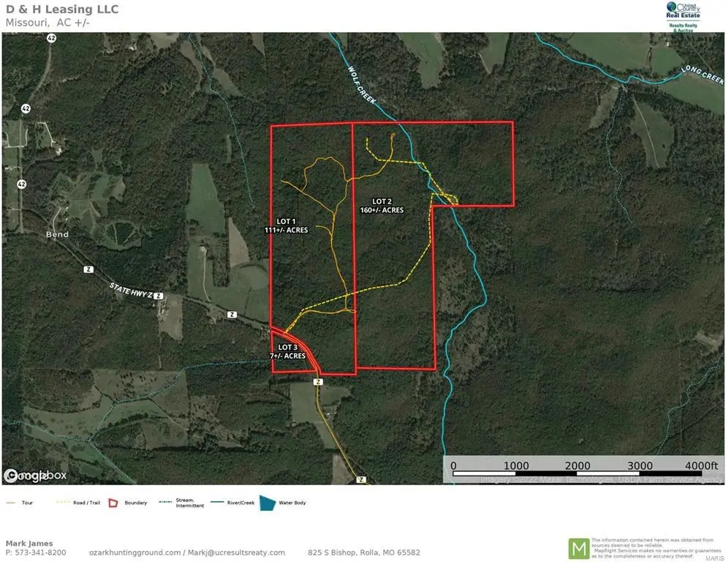Click the Long Creek label on the map
This screenshot has height=562, width=726.
pyautogui.click(x=703, y=75)
